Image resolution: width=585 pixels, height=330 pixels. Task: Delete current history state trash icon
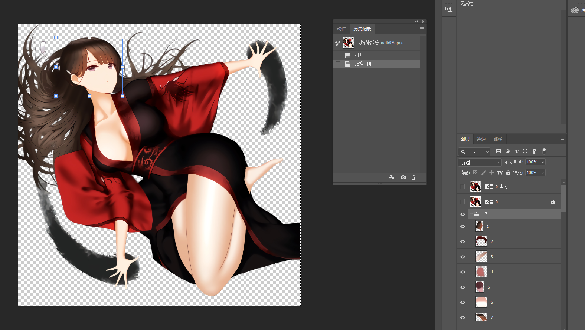tap(414, 177)
